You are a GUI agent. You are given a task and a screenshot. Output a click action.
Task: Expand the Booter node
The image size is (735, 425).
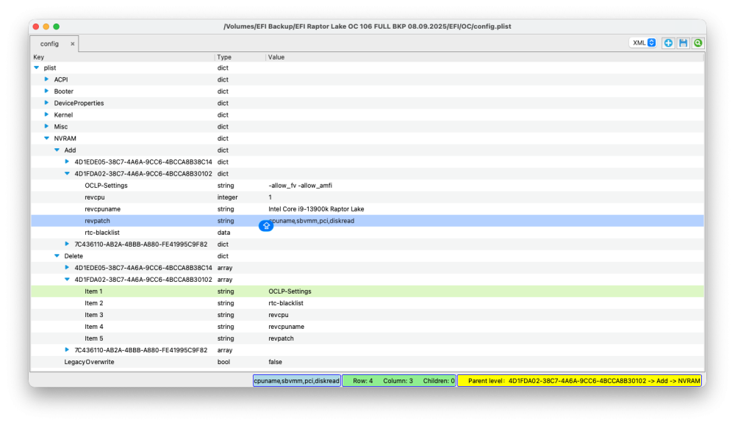coord(46,91)
